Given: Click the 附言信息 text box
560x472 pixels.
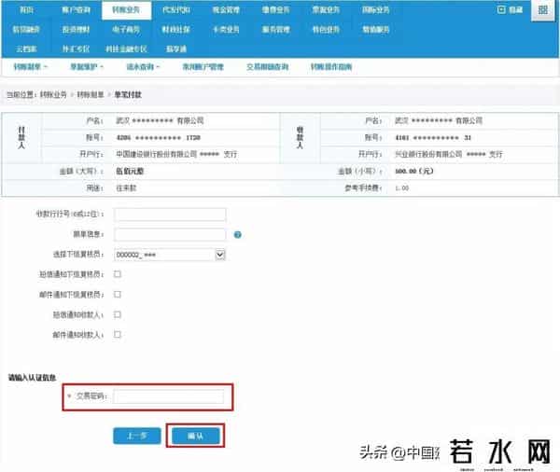Looking at the screenshot, I should tap(169, 234).
